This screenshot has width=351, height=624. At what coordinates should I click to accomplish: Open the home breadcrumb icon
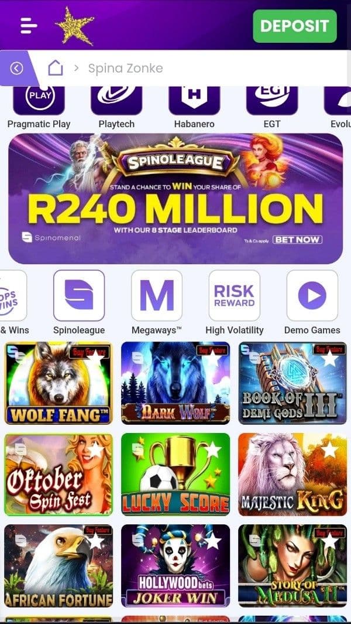(x=56, y=68)
